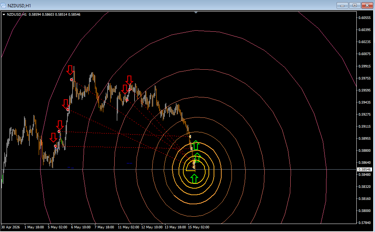This screenshot has height=232, width=375.
Task: Click the 0.59595 price scale label
Action: [x=364, y=90]
